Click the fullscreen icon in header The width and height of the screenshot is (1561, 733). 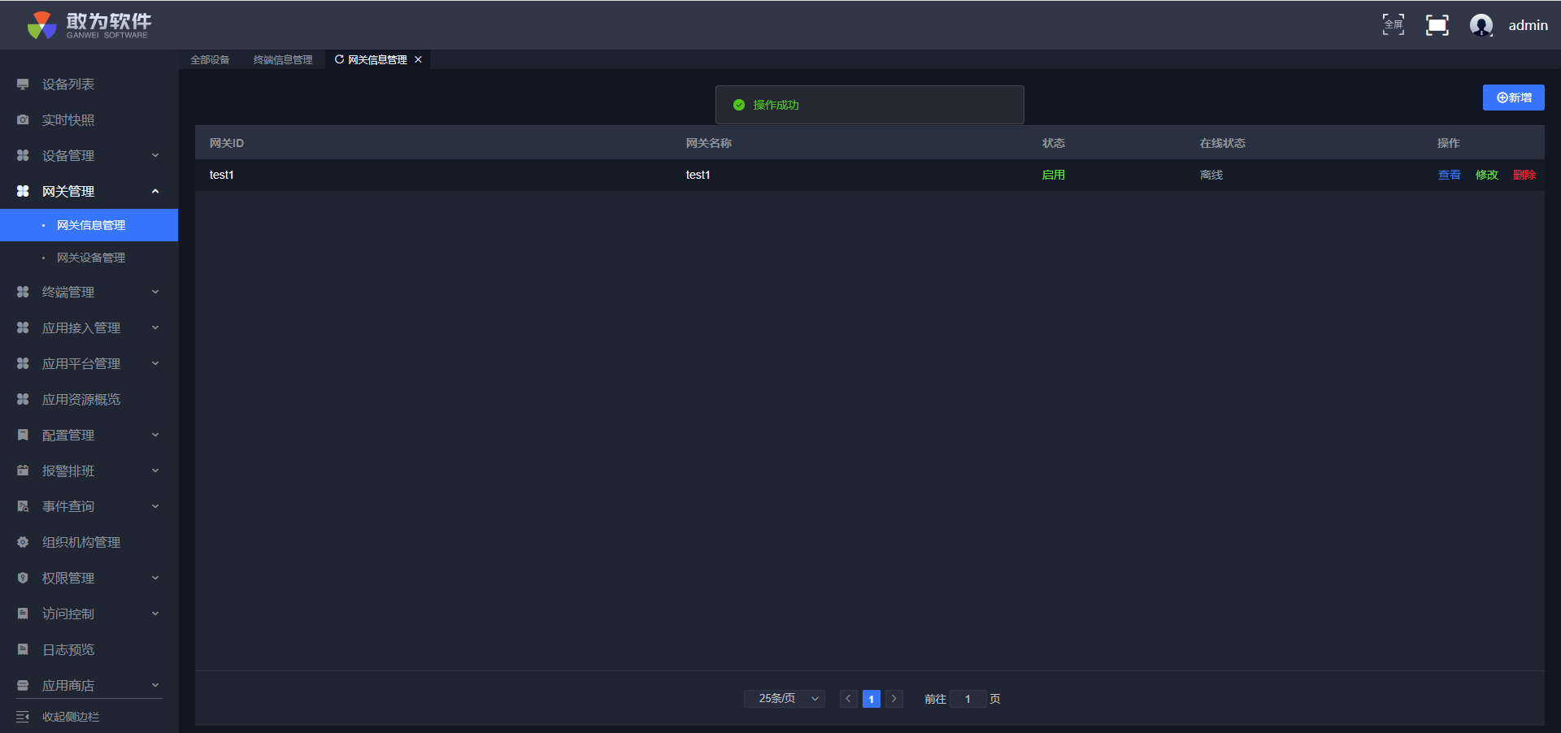pyautogui.click(x=1393, y=25)
